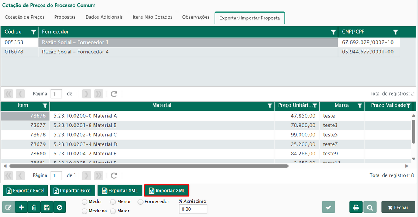418x217 pixels.
Task: Choose the Fornecedor radio button
Action: point(140,201)
